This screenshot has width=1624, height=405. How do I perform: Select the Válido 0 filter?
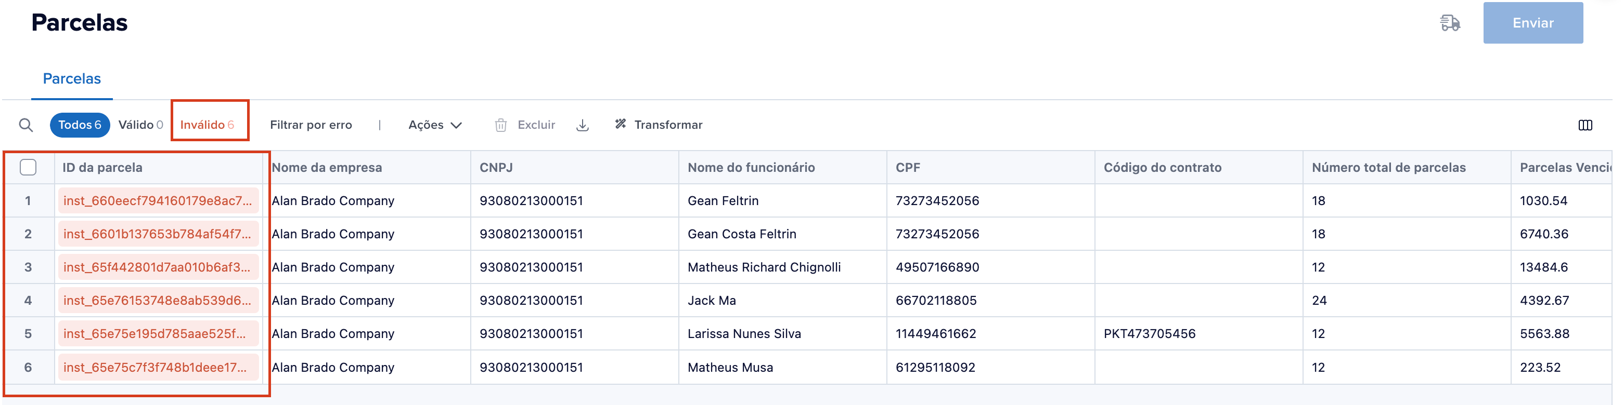pos(140,125)
